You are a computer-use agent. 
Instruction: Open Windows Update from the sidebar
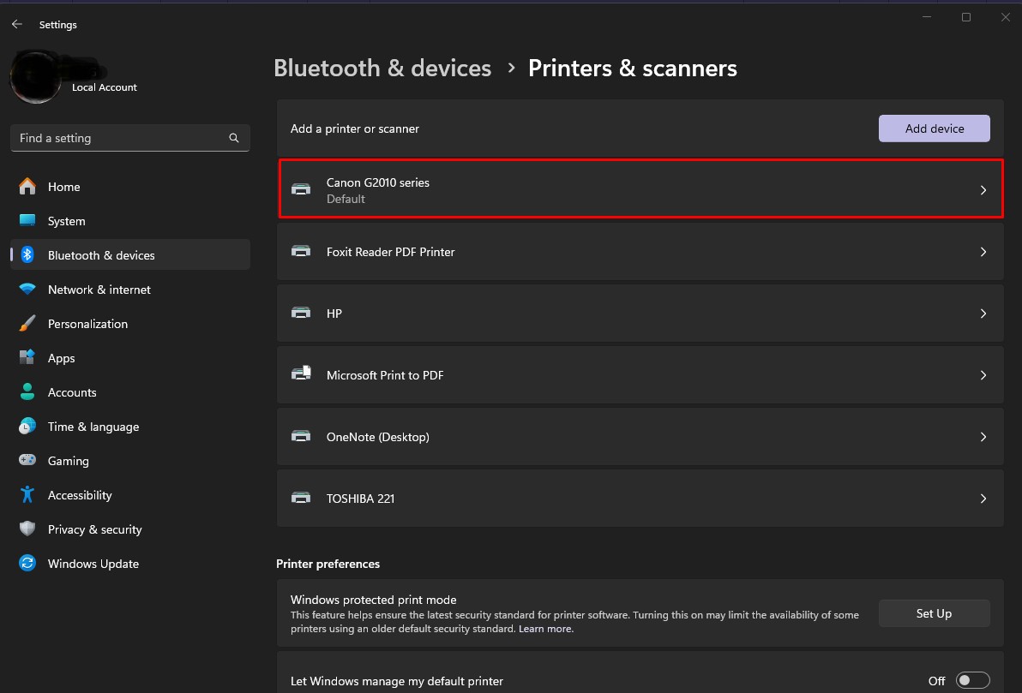(130, 564)
